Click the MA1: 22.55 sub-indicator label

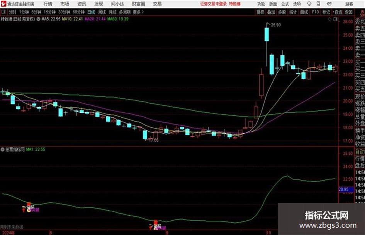(36, 150)
